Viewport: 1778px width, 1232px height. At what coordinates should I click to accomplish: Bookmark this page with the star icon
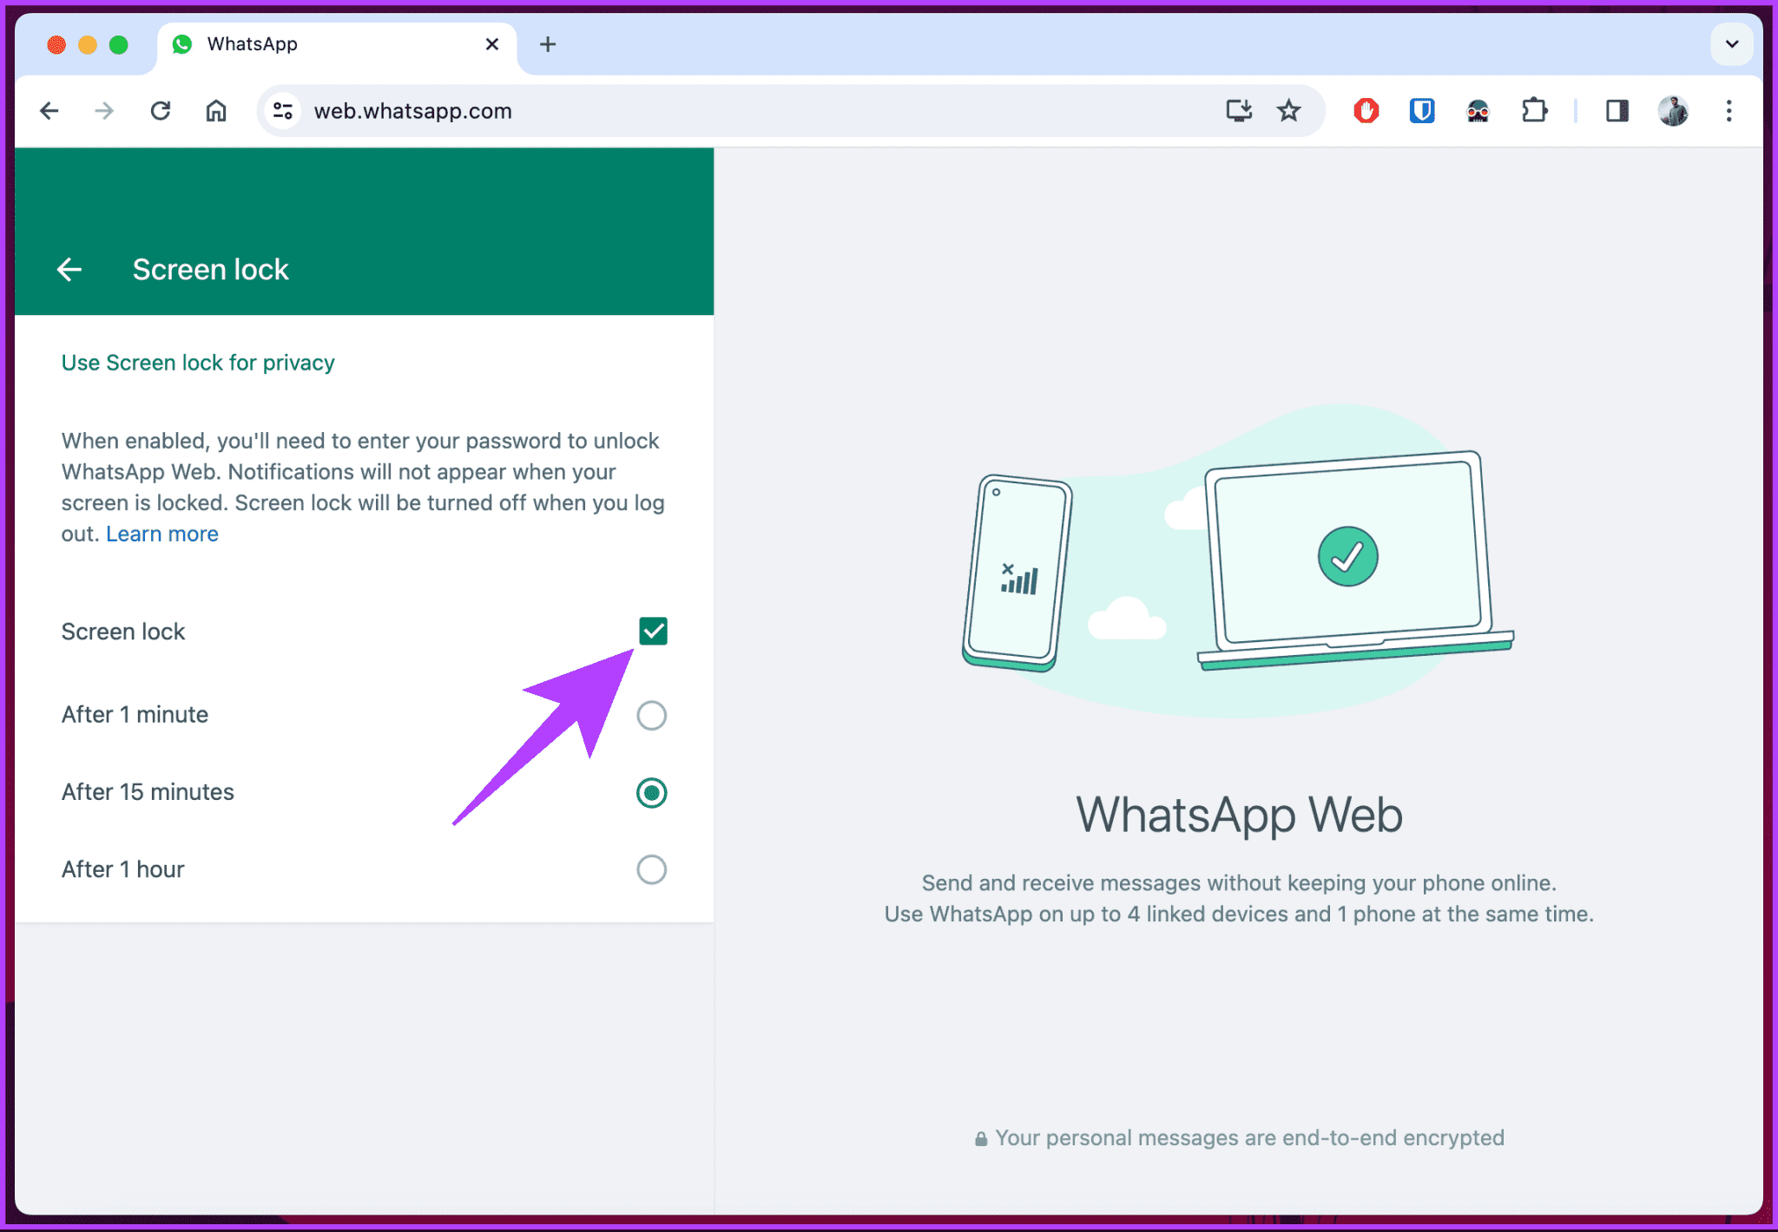click(1288, 111)
